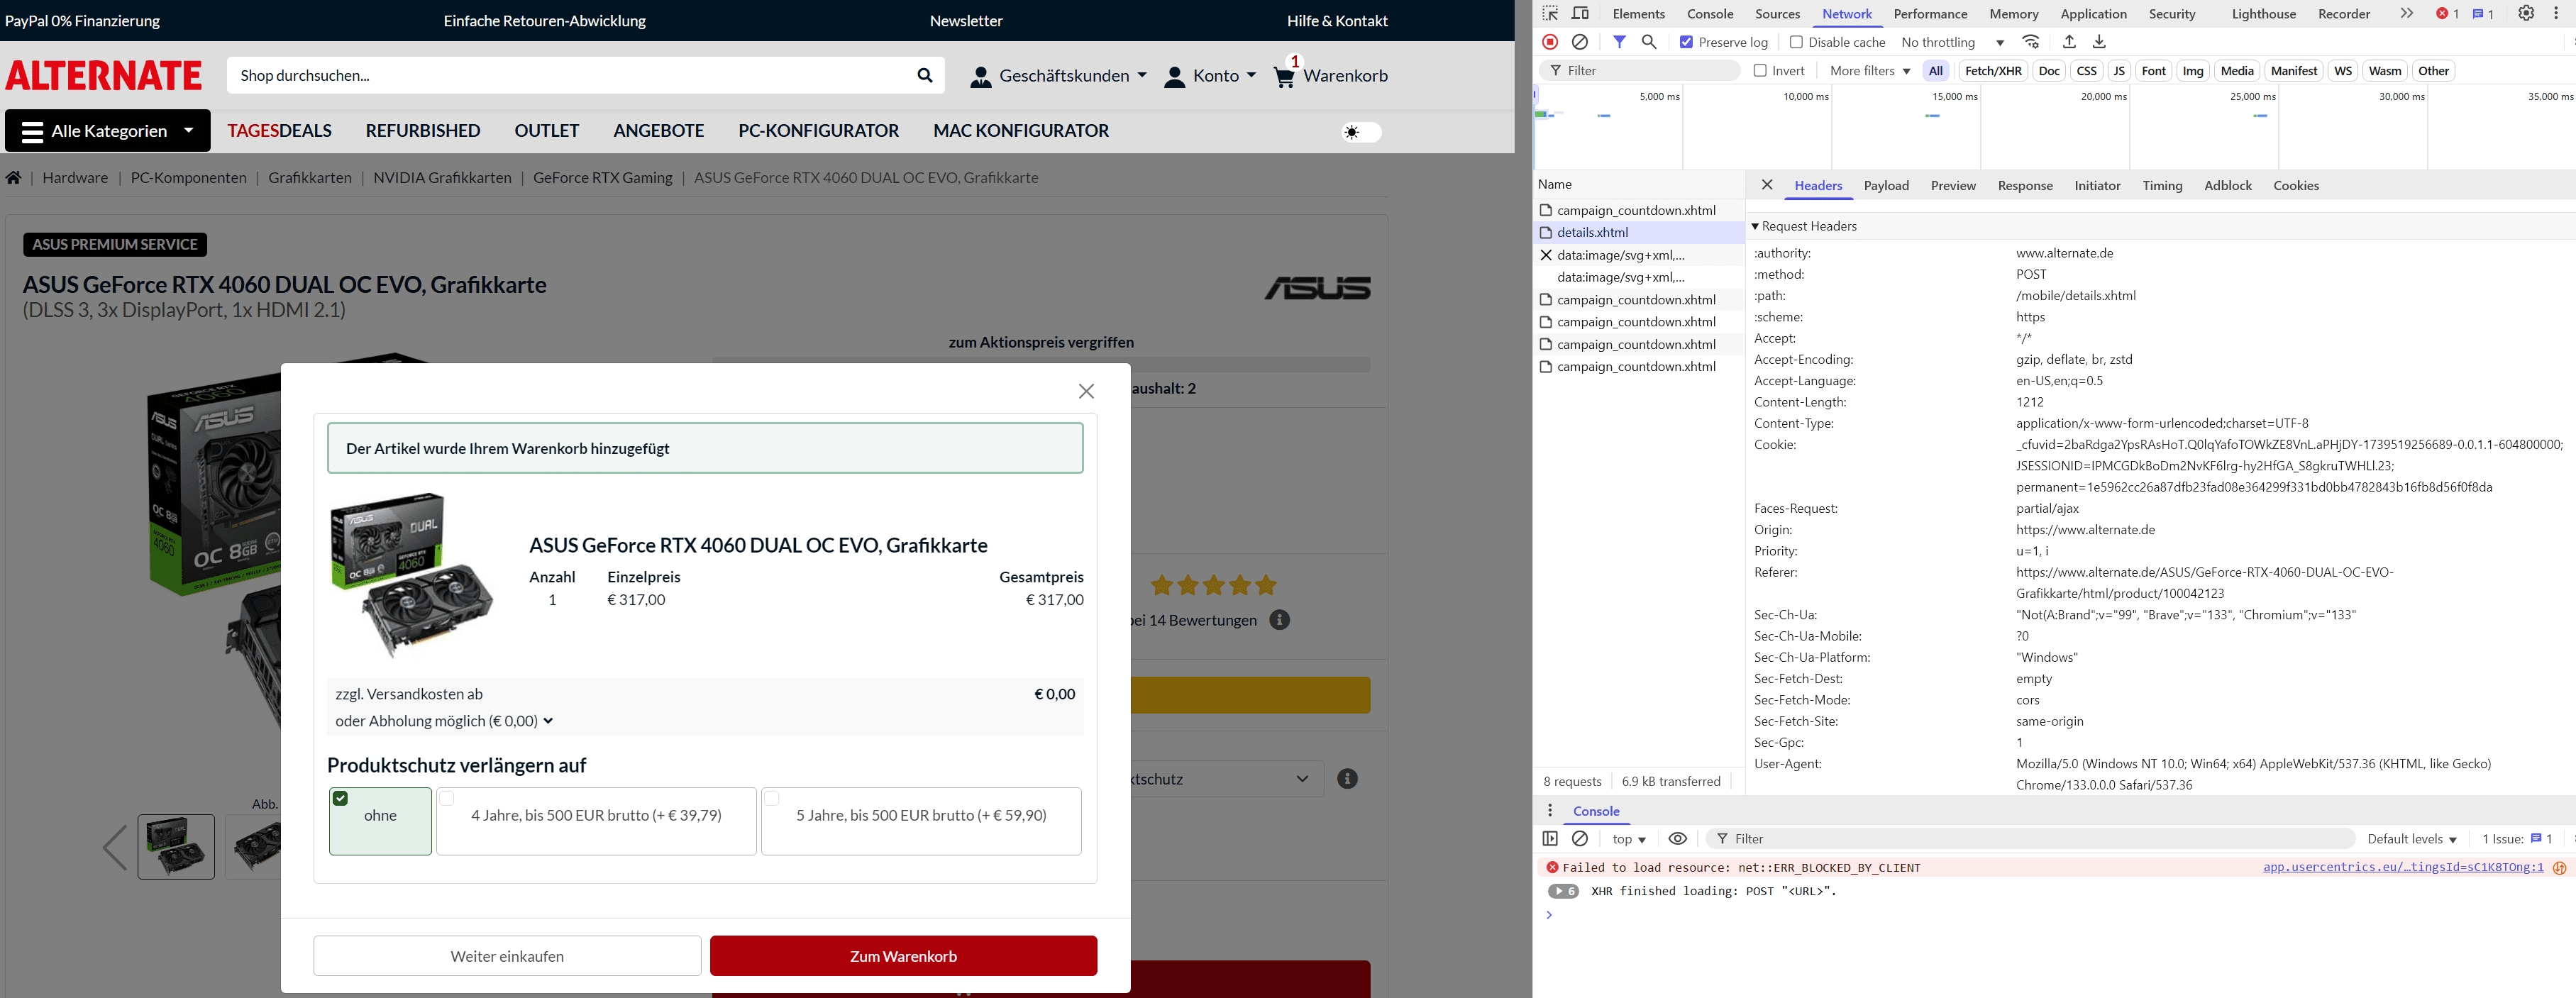Select 5 Jahre Produktschutz option

point(921,821)
